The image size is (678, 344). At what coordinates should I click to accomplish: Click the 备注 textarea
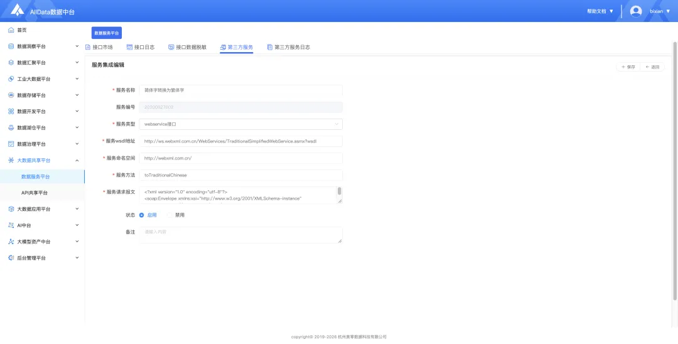(x=241, y=235)
